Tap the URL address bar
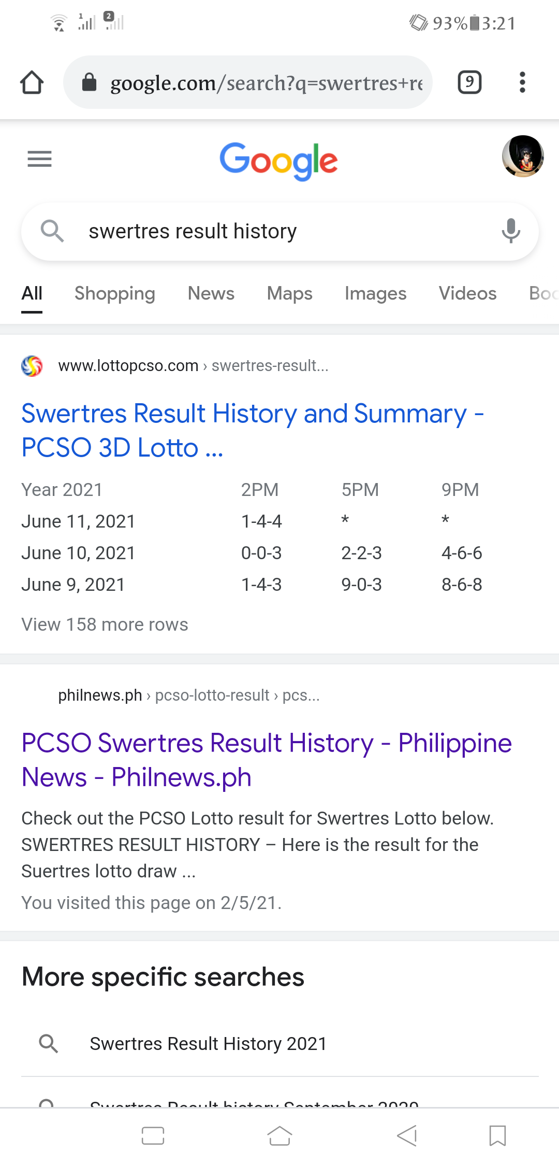 pyautogui.click(x=248, y=82)
